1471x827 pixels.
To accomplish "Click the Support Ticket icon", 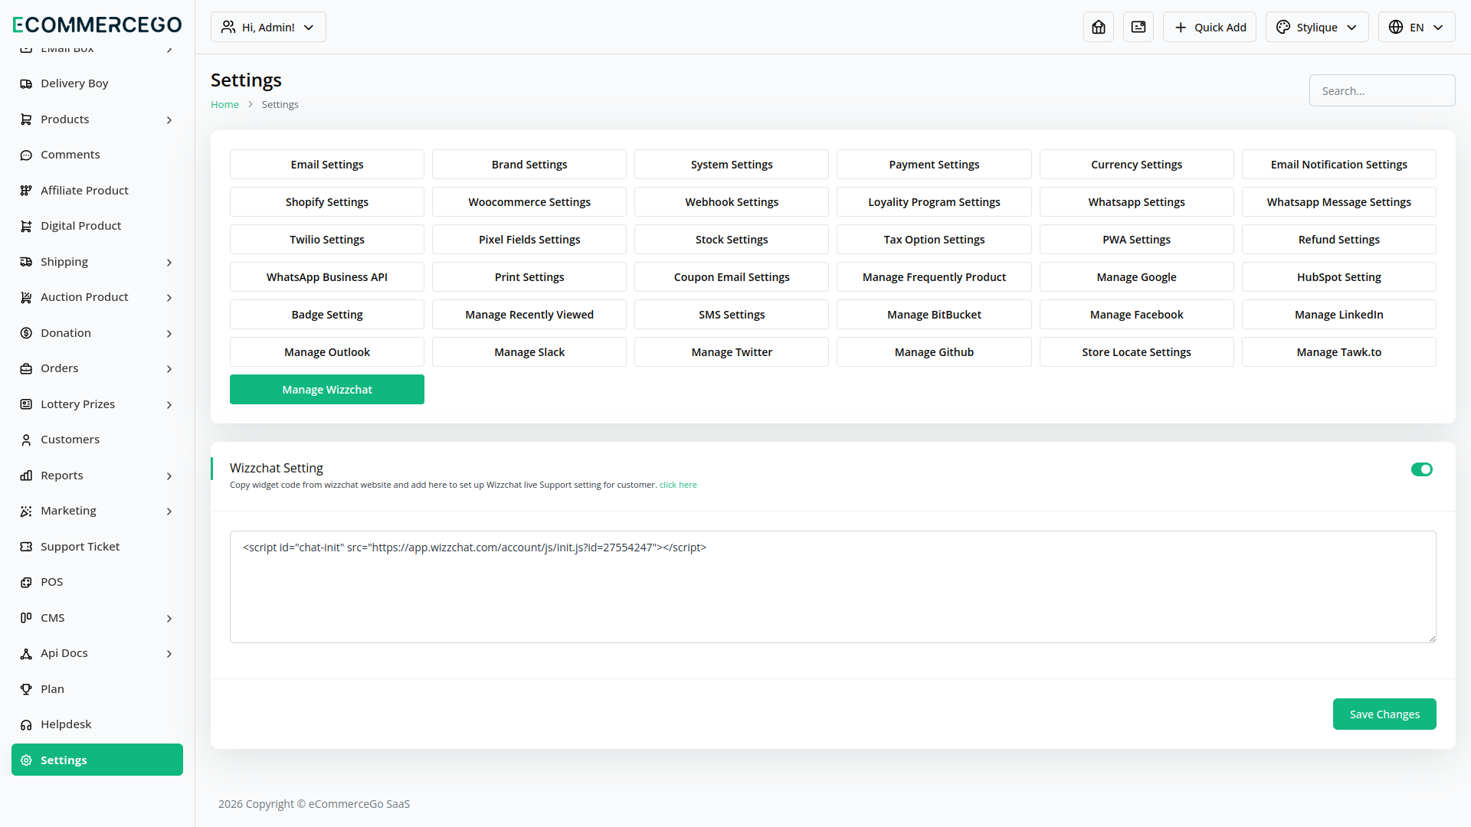I will pyautogui.click(x=26, y=547).
